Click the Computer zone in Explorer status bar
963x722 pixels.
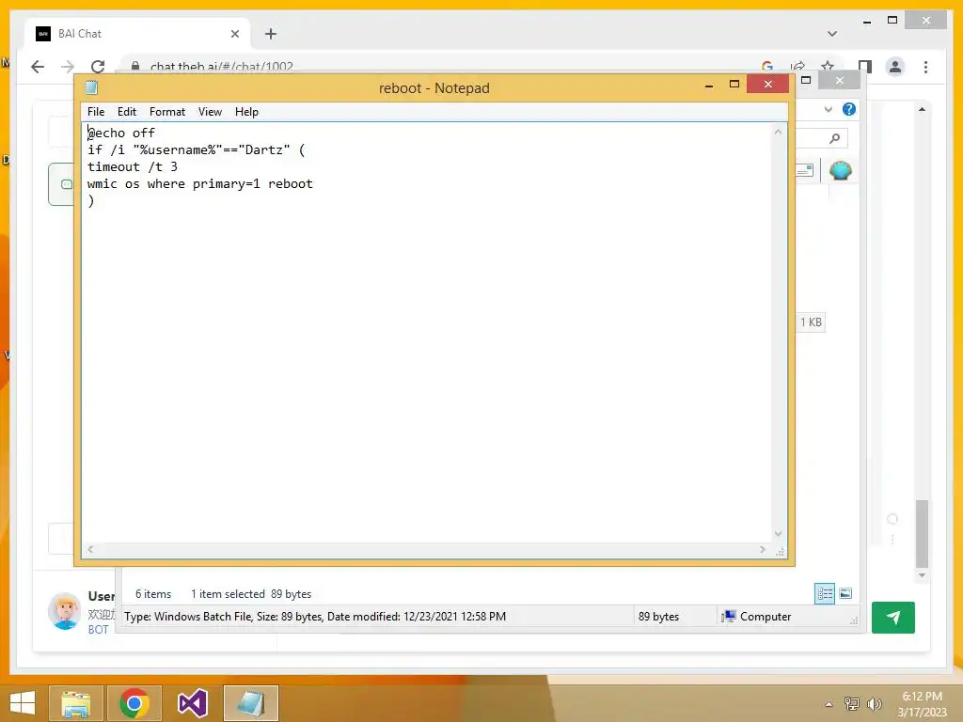[x=757, y=617]
